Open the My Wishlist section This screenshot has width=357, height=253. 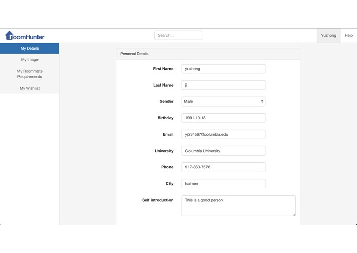(29, 88)
